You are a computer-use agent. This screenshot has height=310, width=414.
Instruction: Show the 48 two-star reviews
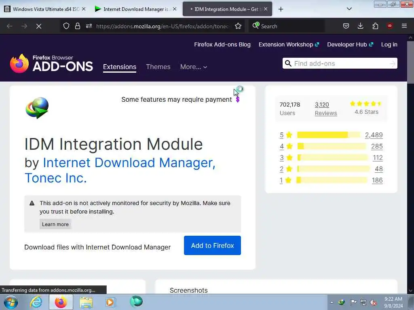click(x=378, y=169)
